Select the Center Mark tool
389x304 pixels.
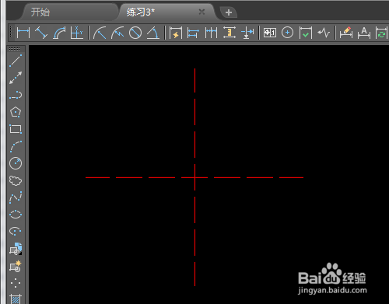[287, 33]
